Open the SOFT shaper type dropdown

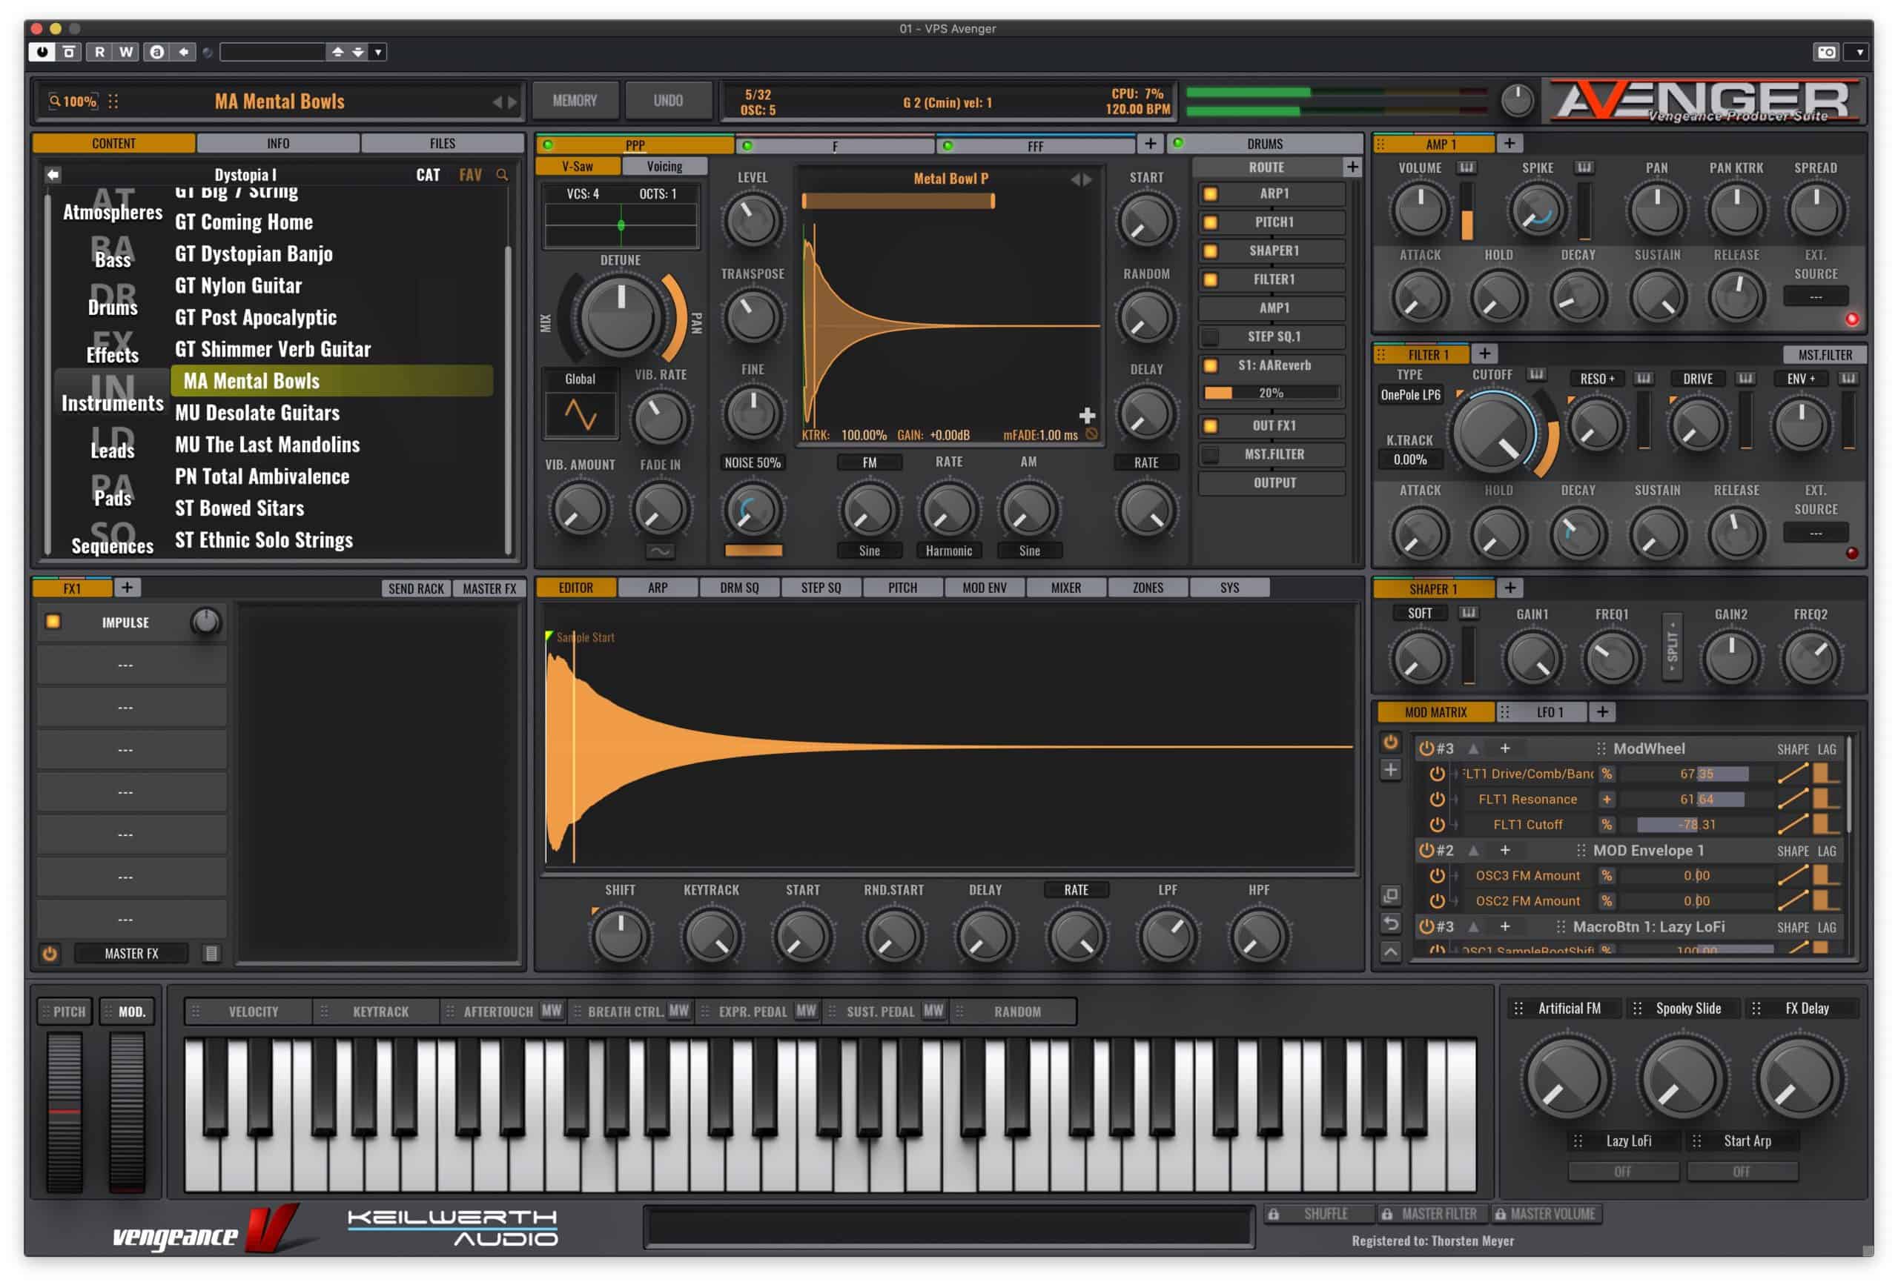click(x=1419, y=612)
